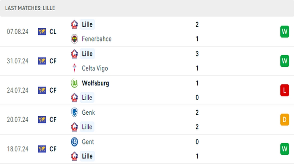Image resolution: width=294 pixels, height=165 pixels.
Task: Click the Fenerbahce club crest icon
Action: (75, 39)
